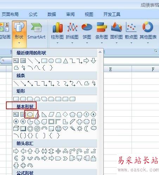Screen dimensions: 159x175
Task: Choose the Pentagon arrow shape
Action: coord(58,158)
